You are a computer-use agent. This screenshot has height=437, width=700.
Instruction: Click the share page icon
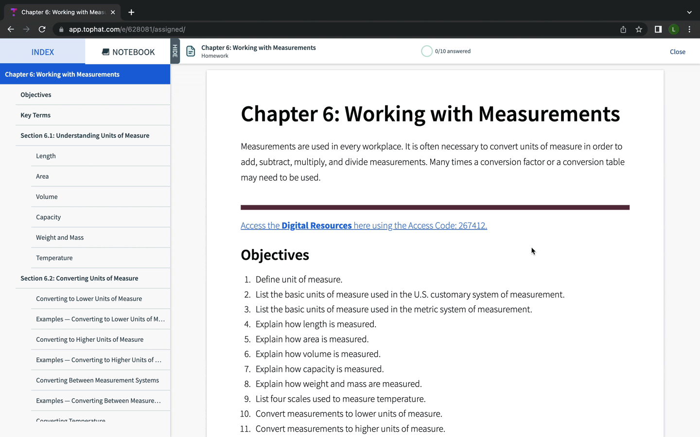click(623, 29)
